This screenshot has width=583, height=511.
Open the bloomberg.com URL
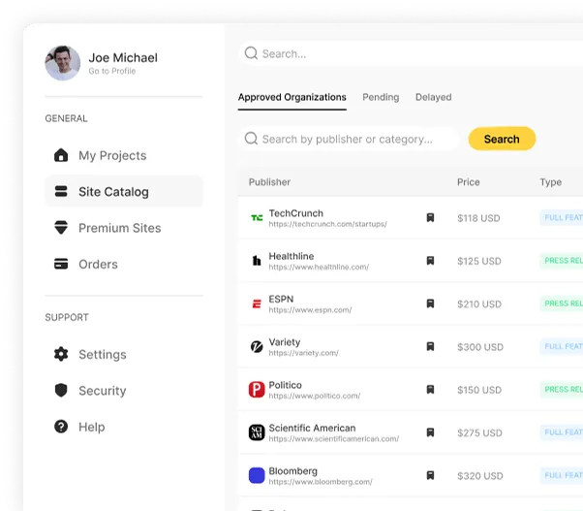321,482
